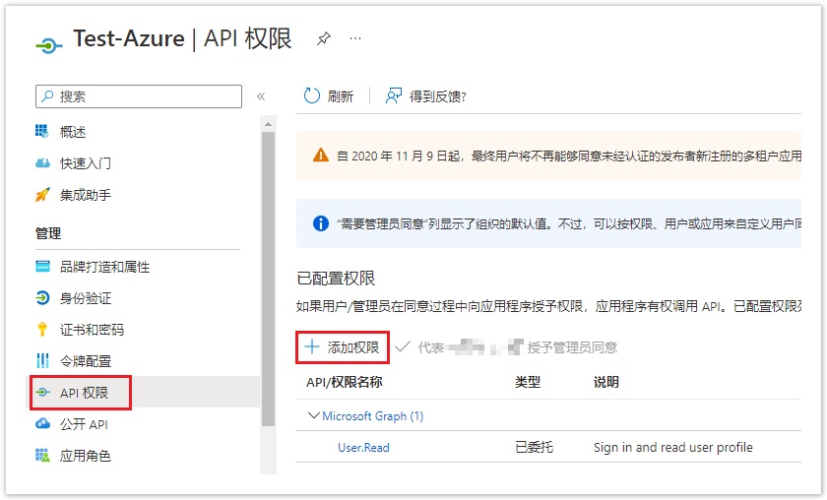
Task: Click the refresh circular arrow icon
Action: [311, 95]
